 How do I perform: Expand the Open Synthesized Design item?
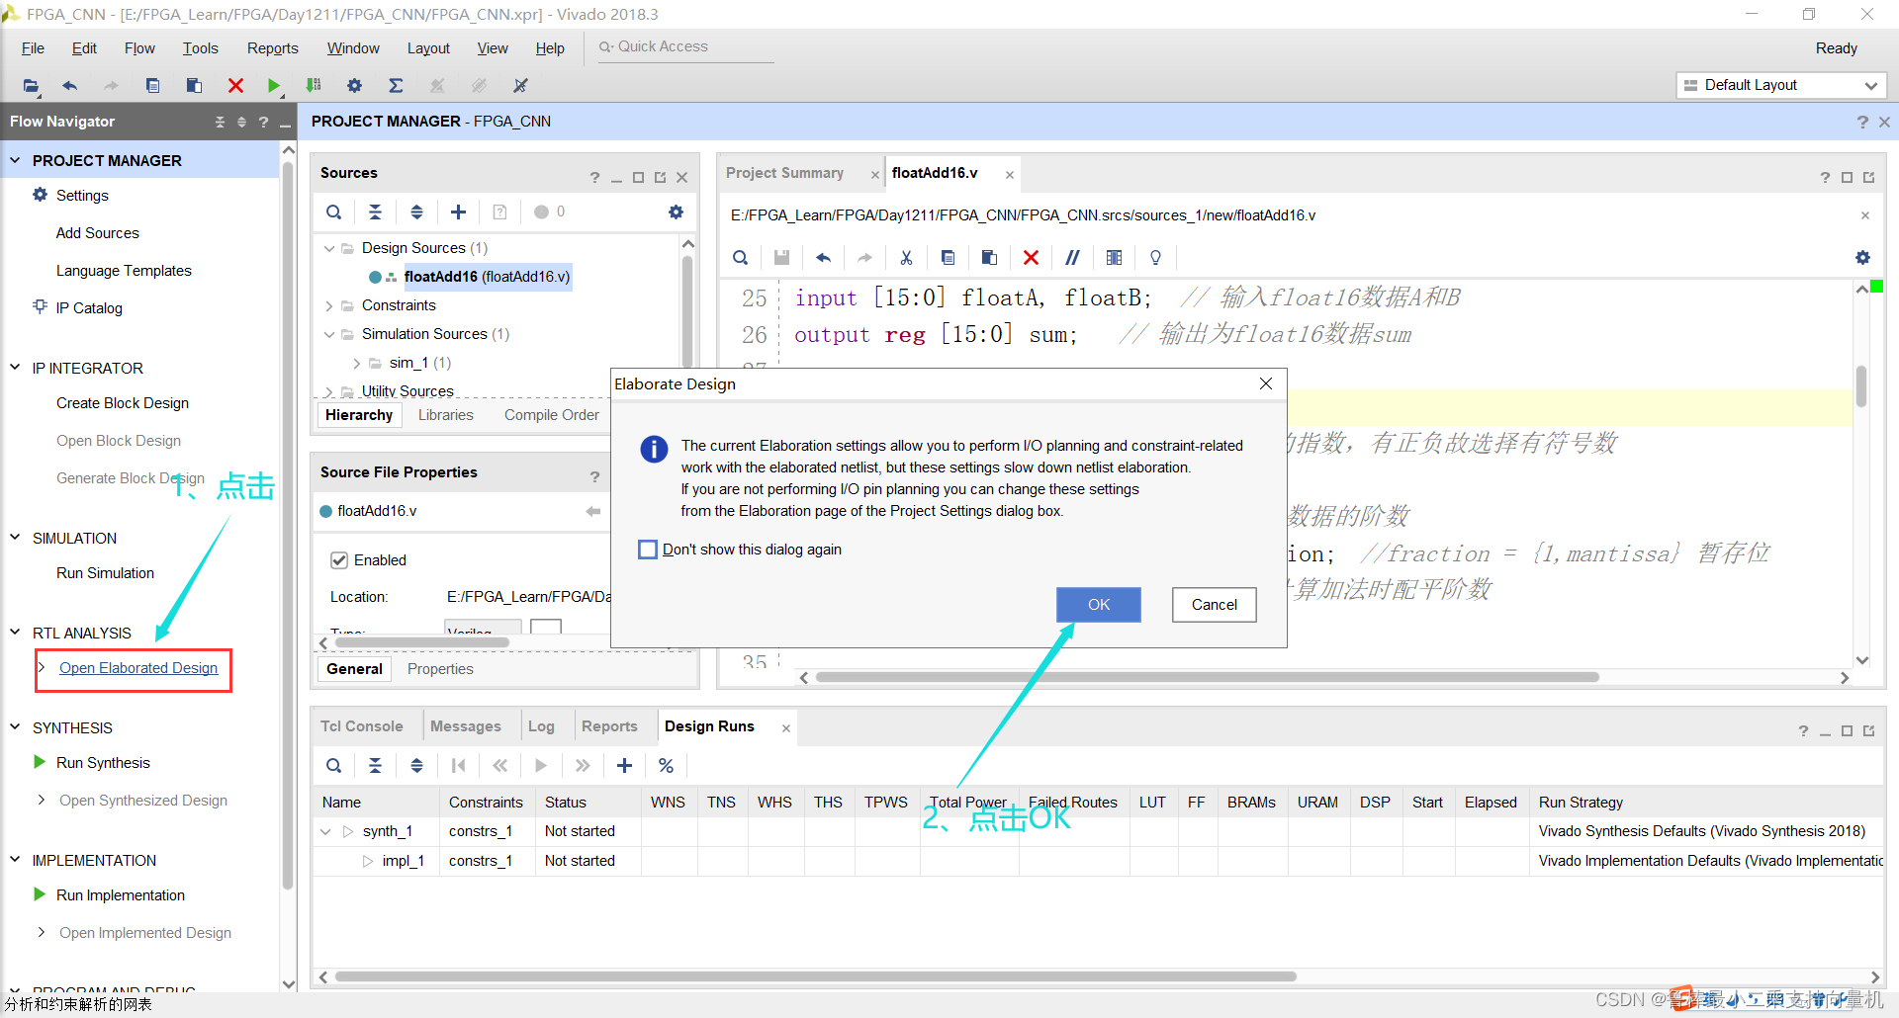coord(41,800)
